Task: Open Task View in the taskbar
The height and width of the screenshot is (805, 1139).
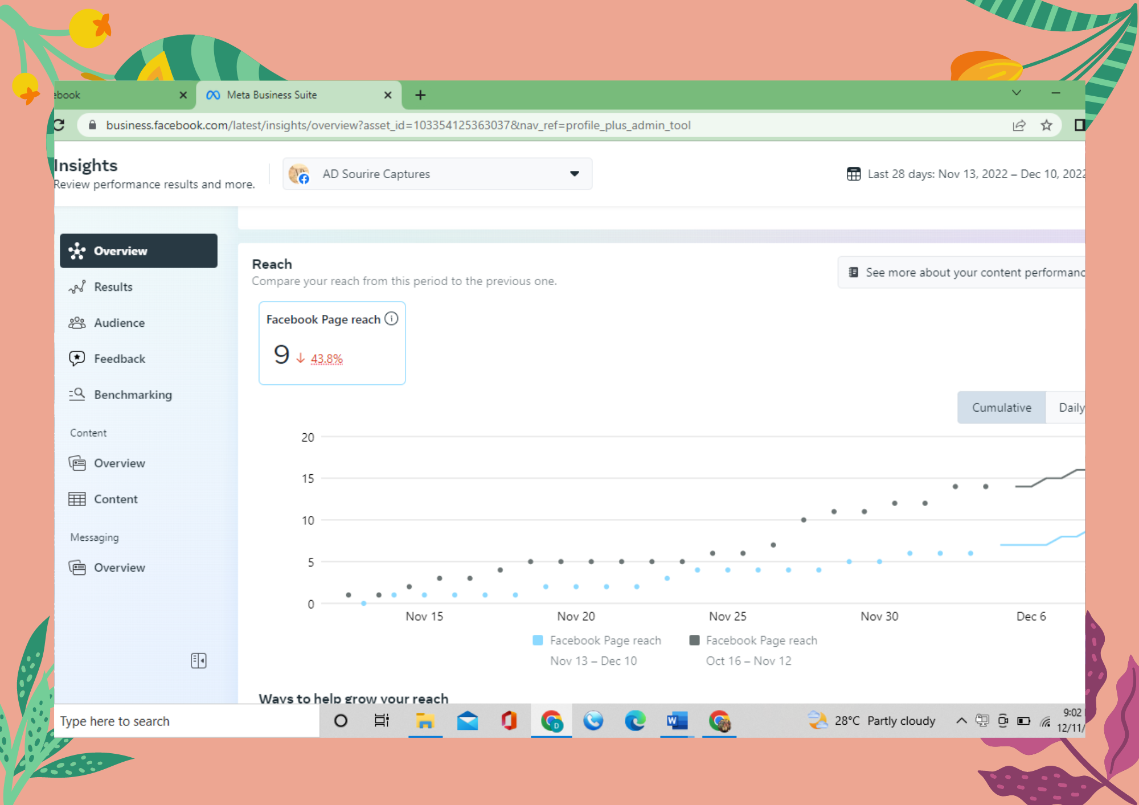Action: (382, 721)
